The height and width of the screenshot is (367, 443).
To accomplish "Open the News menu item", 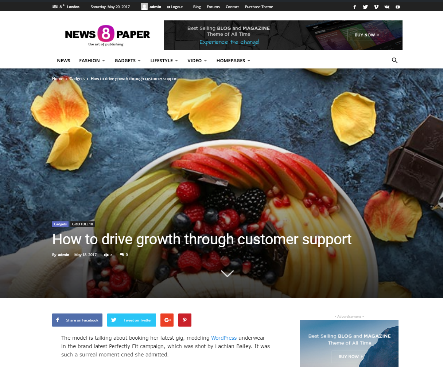I will pyautogui.click(x=63, y=60).
